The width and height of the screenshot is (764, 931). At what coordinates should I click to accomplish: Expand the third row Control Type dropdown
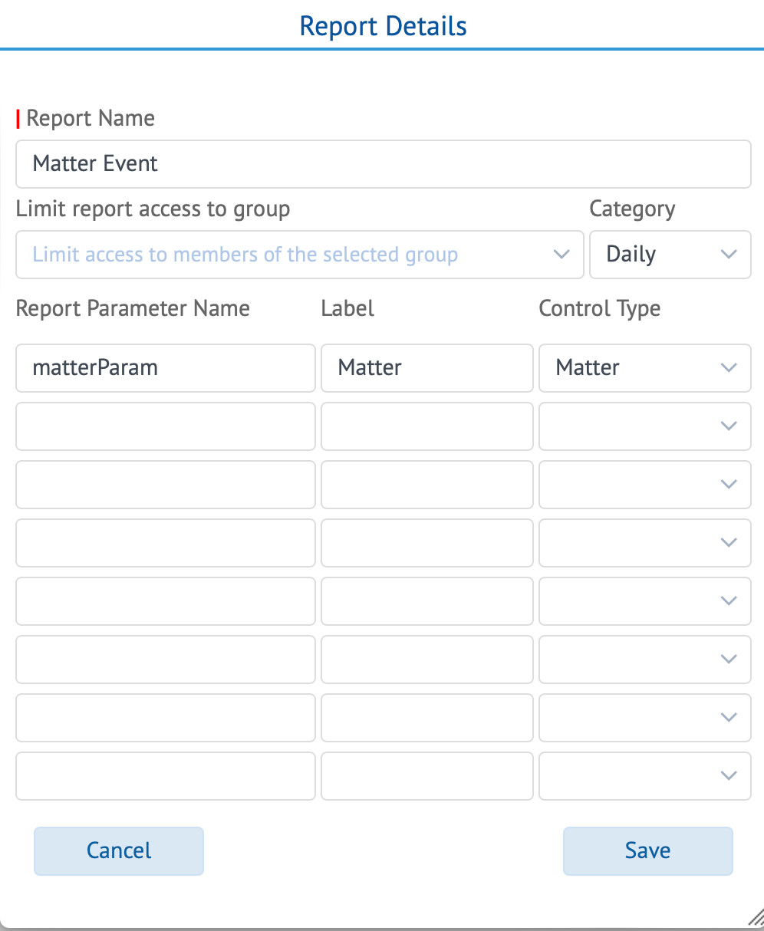[644, 485]
